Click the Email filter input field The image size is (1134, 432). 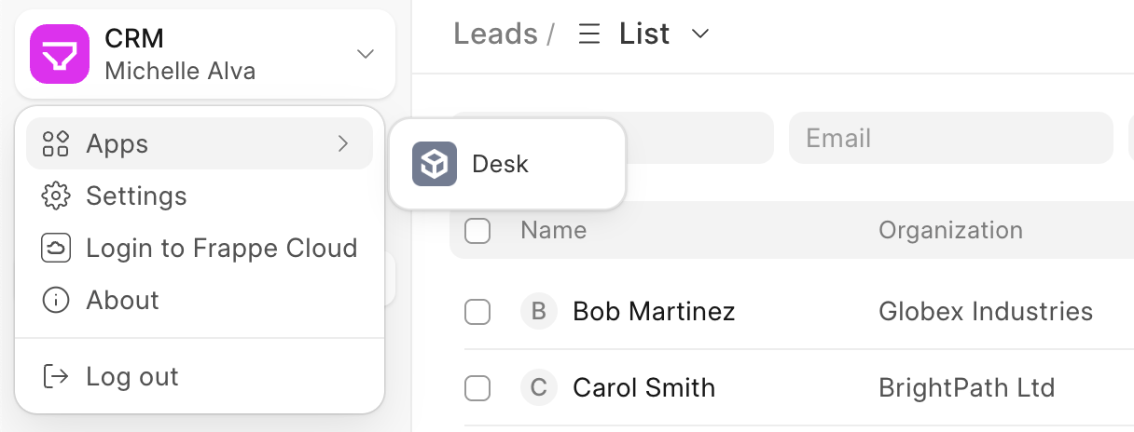[949, 138]
